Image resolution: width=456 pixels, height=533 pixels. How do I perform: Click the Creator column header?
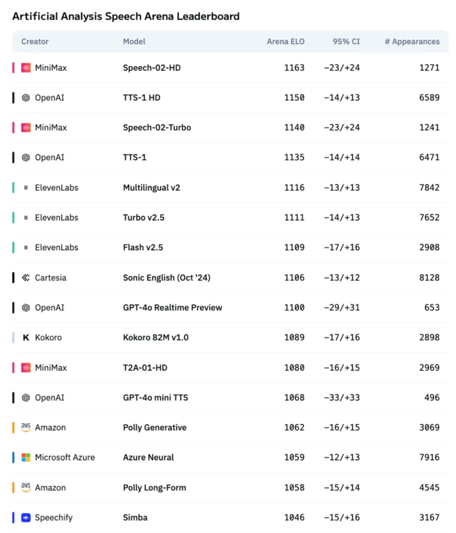pyautogui.click(x=35, y=41)
